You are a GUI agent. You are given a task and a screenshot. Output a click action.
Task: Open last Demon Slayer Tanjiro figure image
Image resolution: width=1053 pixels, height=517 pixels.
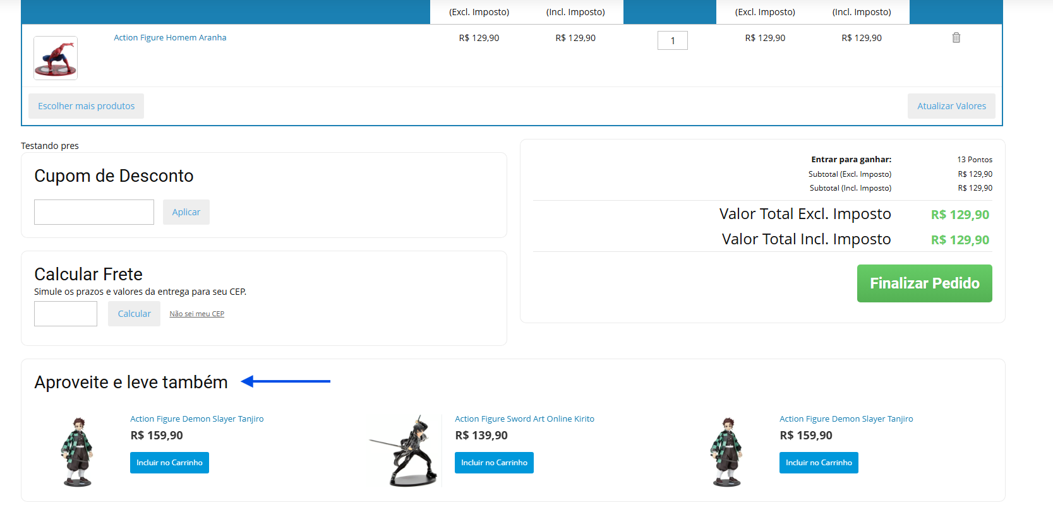coord(727,451)
